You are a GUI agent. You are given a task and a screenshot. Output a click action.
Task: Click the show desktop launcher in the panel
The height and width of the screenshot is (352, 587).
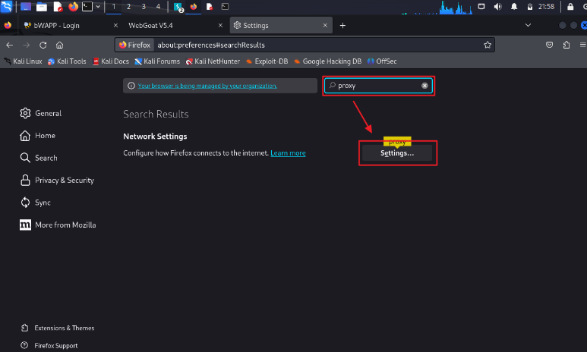point(26,7)
